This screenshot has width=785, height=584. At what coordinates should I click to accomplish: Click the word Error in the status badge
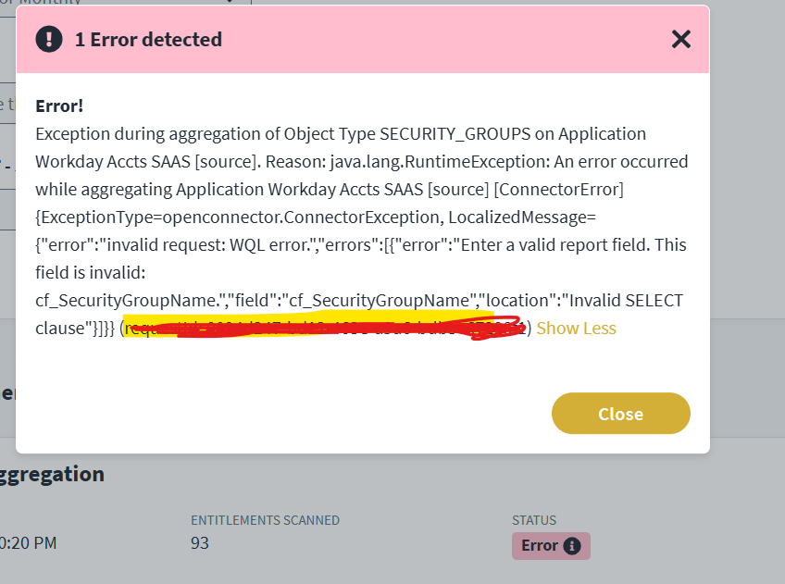tap(539, 546)
